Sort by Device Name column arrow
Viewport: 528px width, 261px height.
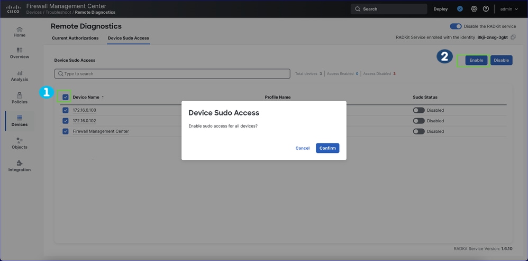103,97
